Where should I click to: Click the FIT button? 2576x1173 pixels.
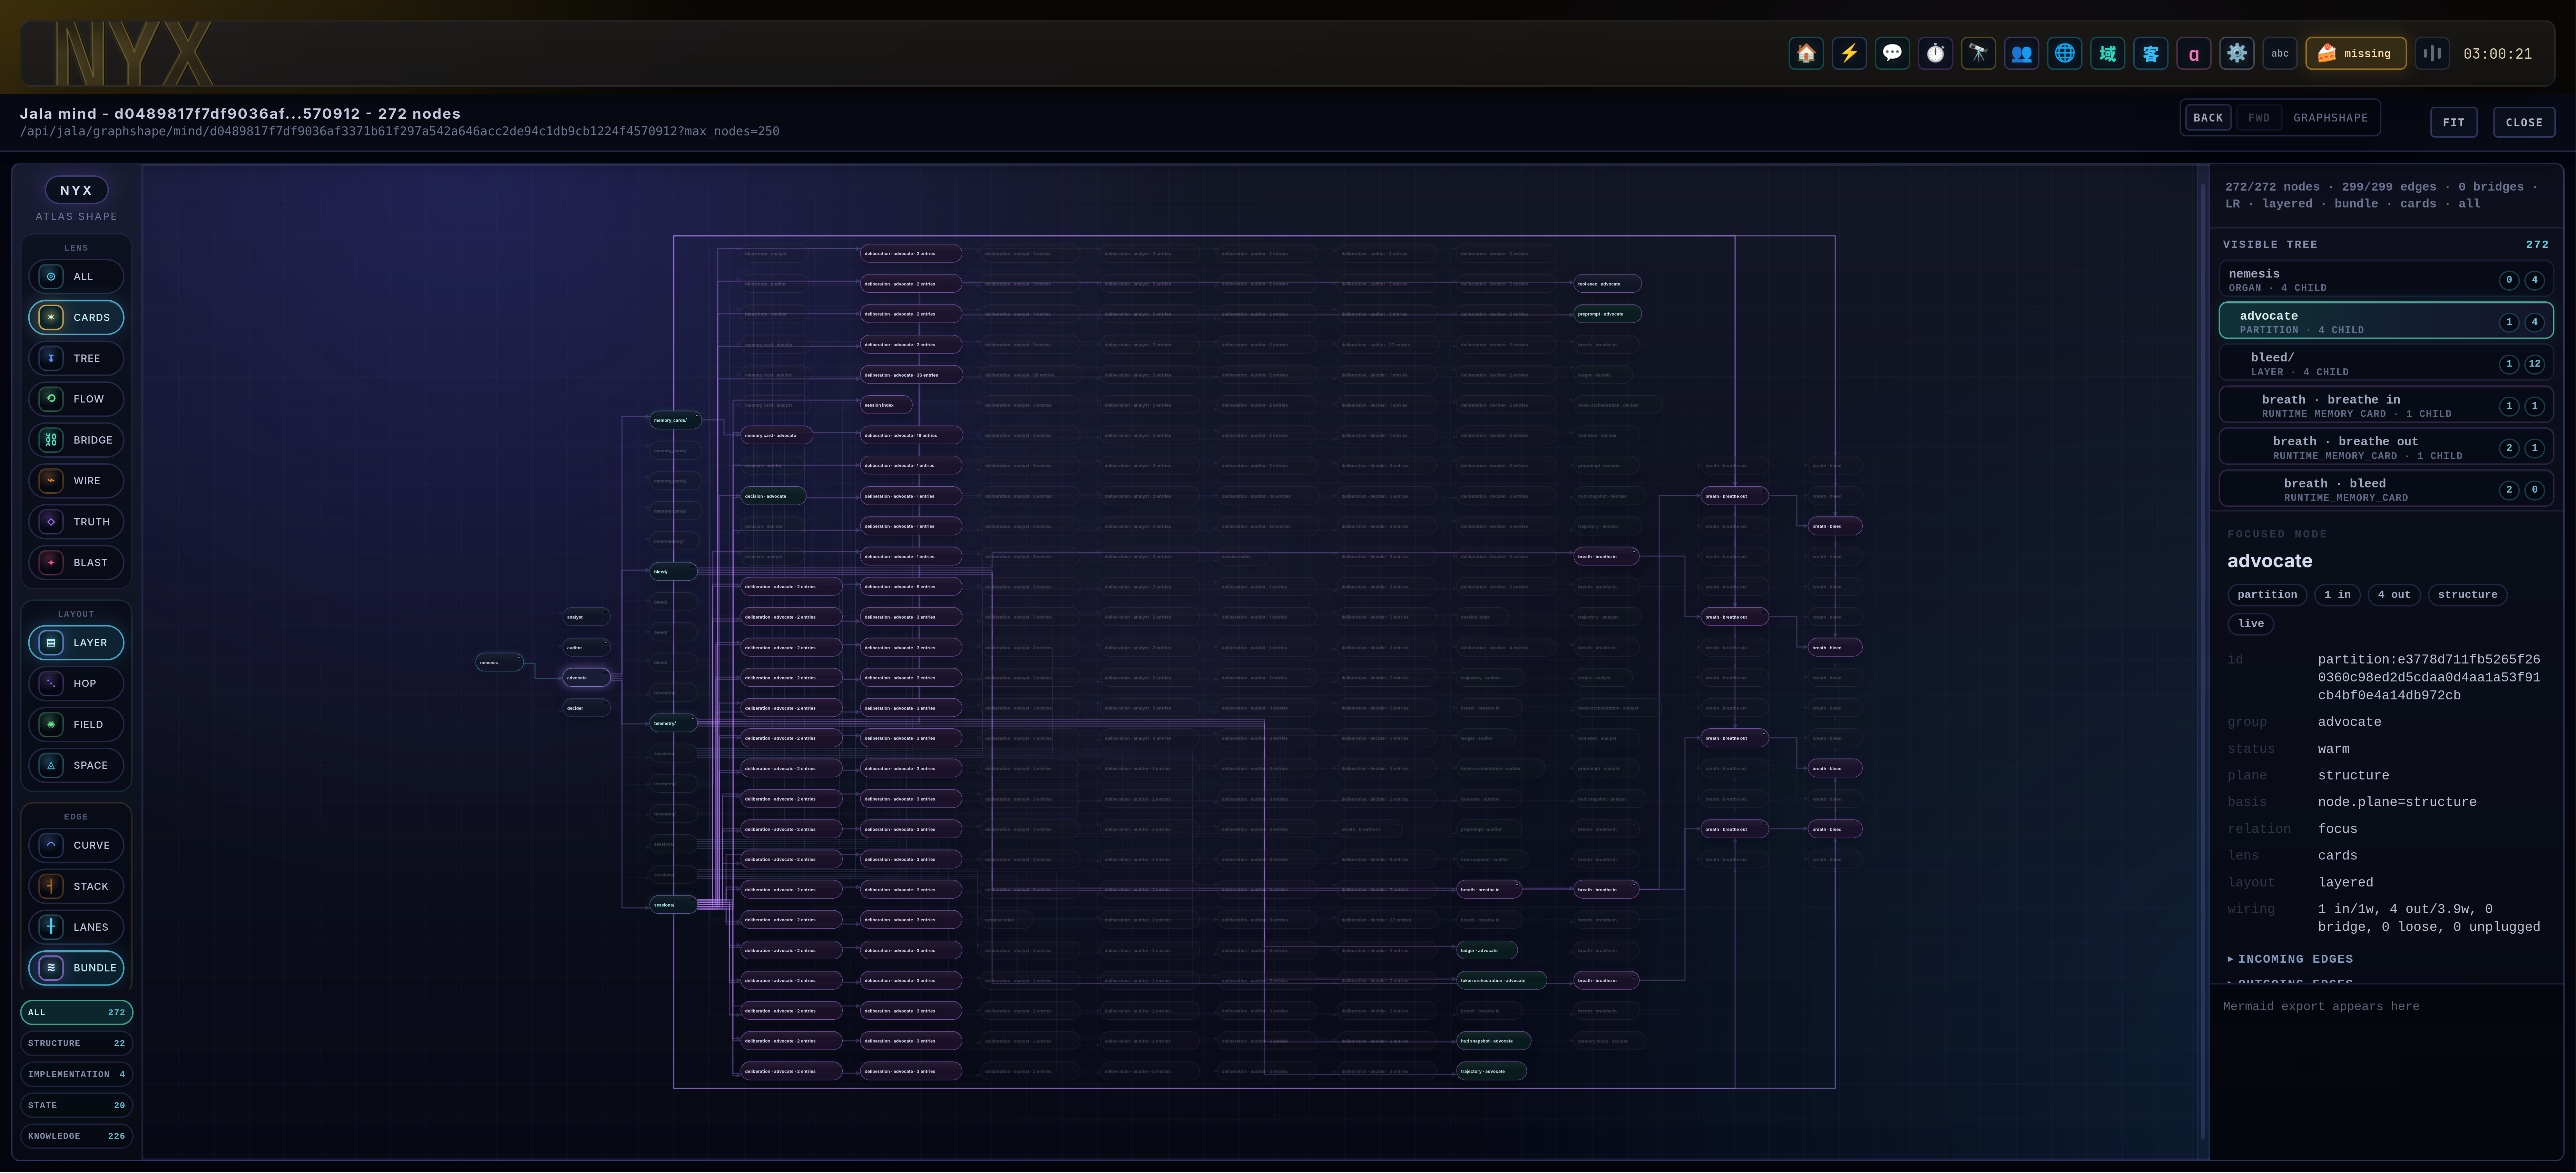[2454, 123]
